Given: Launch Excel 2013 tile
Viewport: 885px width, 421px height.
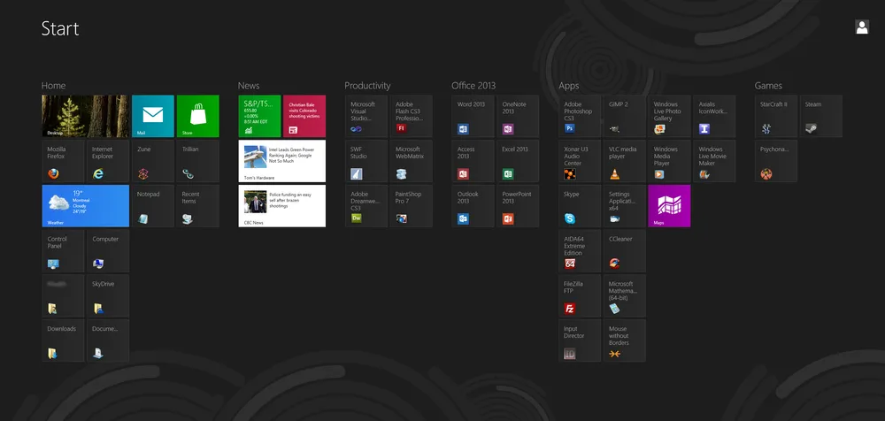Looking at the screenshot, I should [518, 161].
